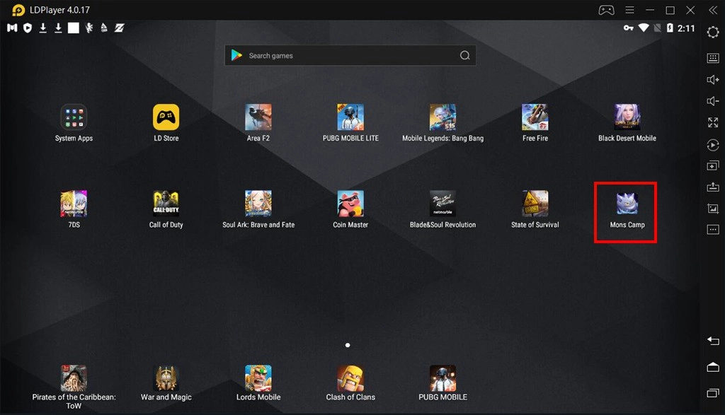
Task: Toggle fullscreen mode in sidebar
Action: [713, 122]
